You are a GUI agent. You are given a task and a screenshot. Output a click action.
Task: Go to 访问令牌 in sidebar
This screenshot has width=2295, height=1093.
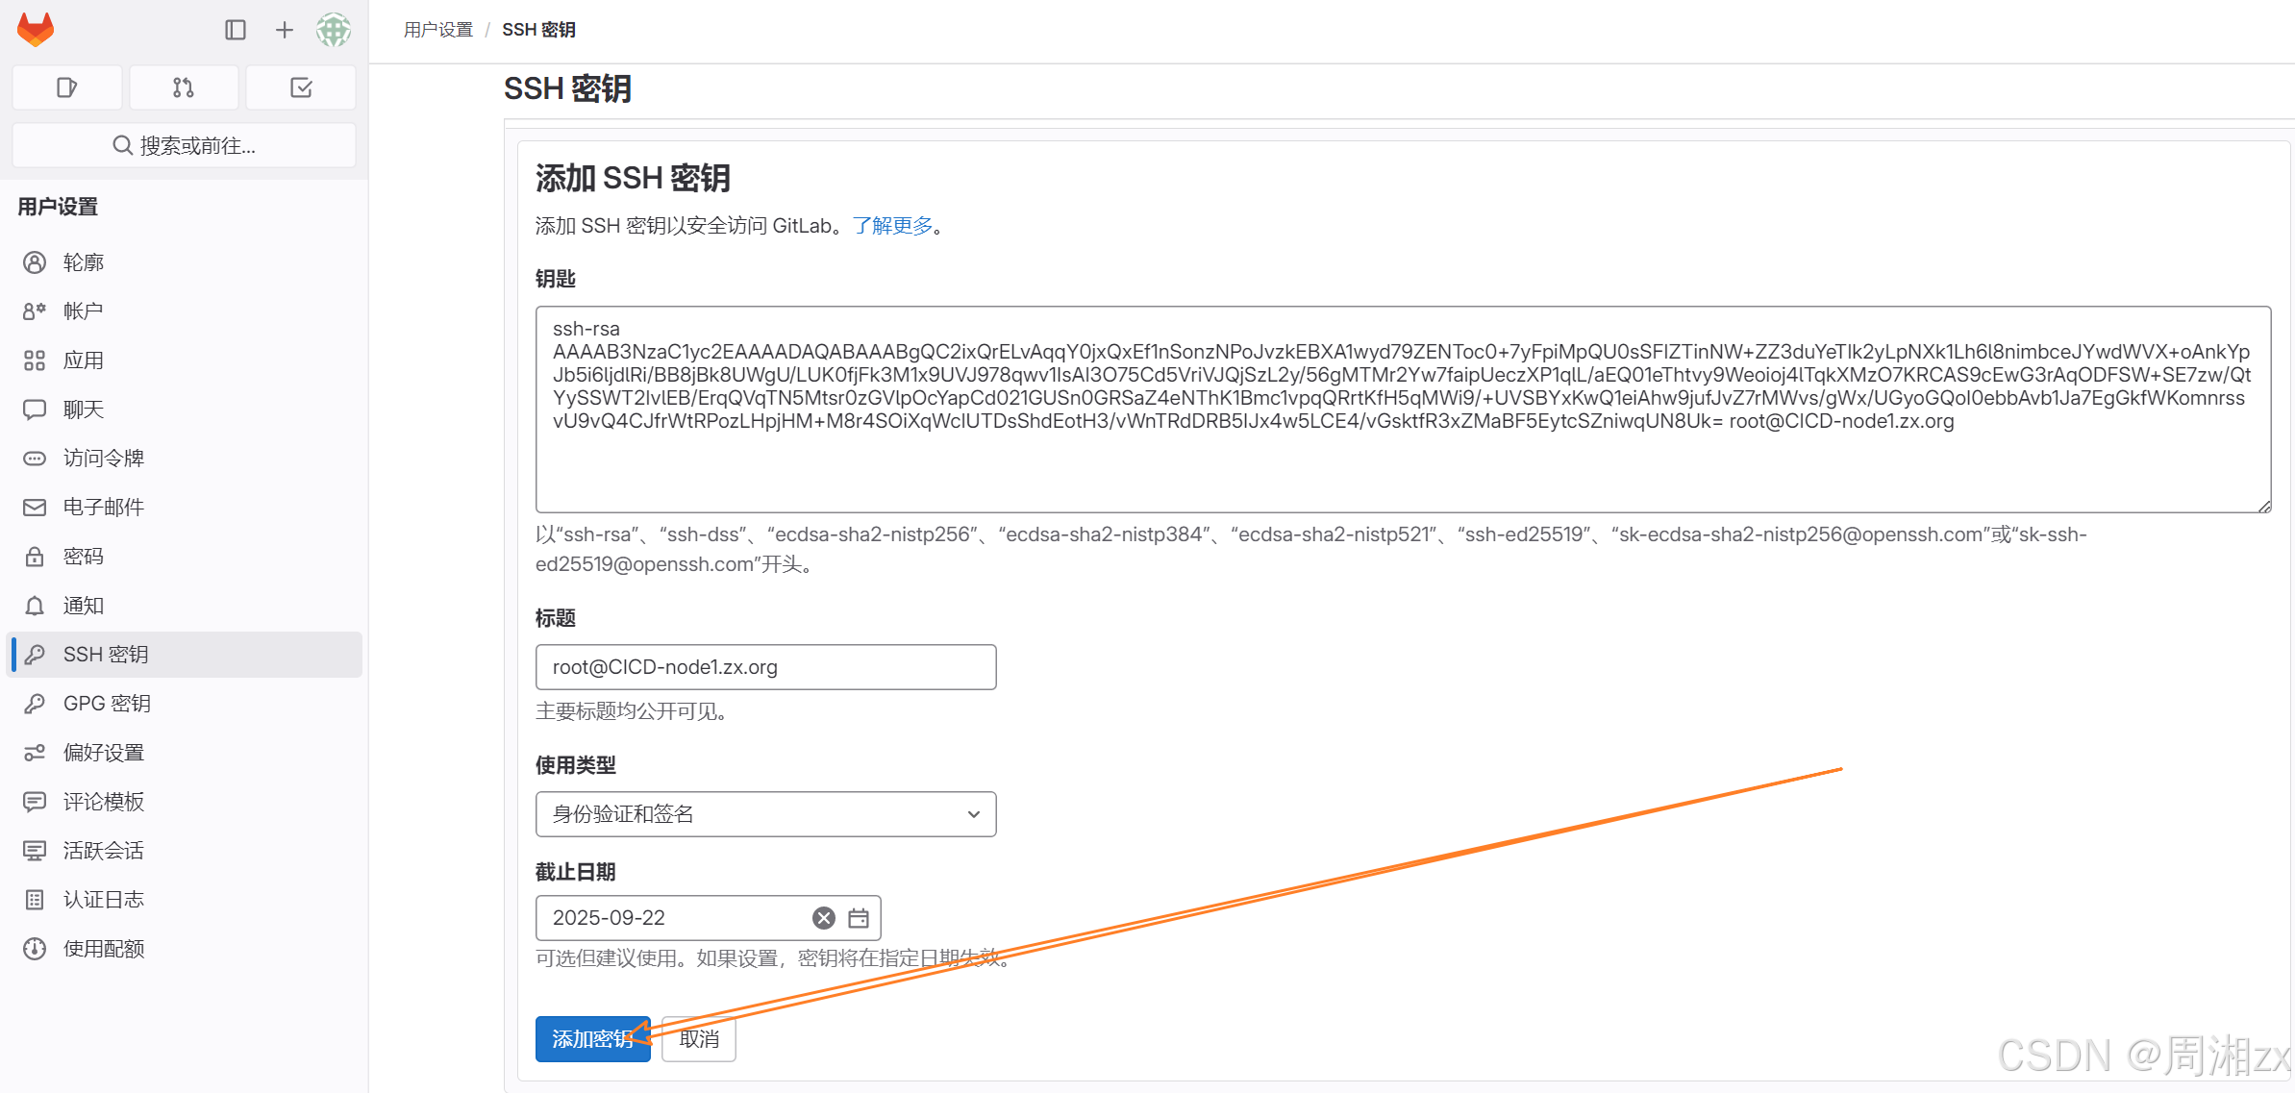[104, 459]
